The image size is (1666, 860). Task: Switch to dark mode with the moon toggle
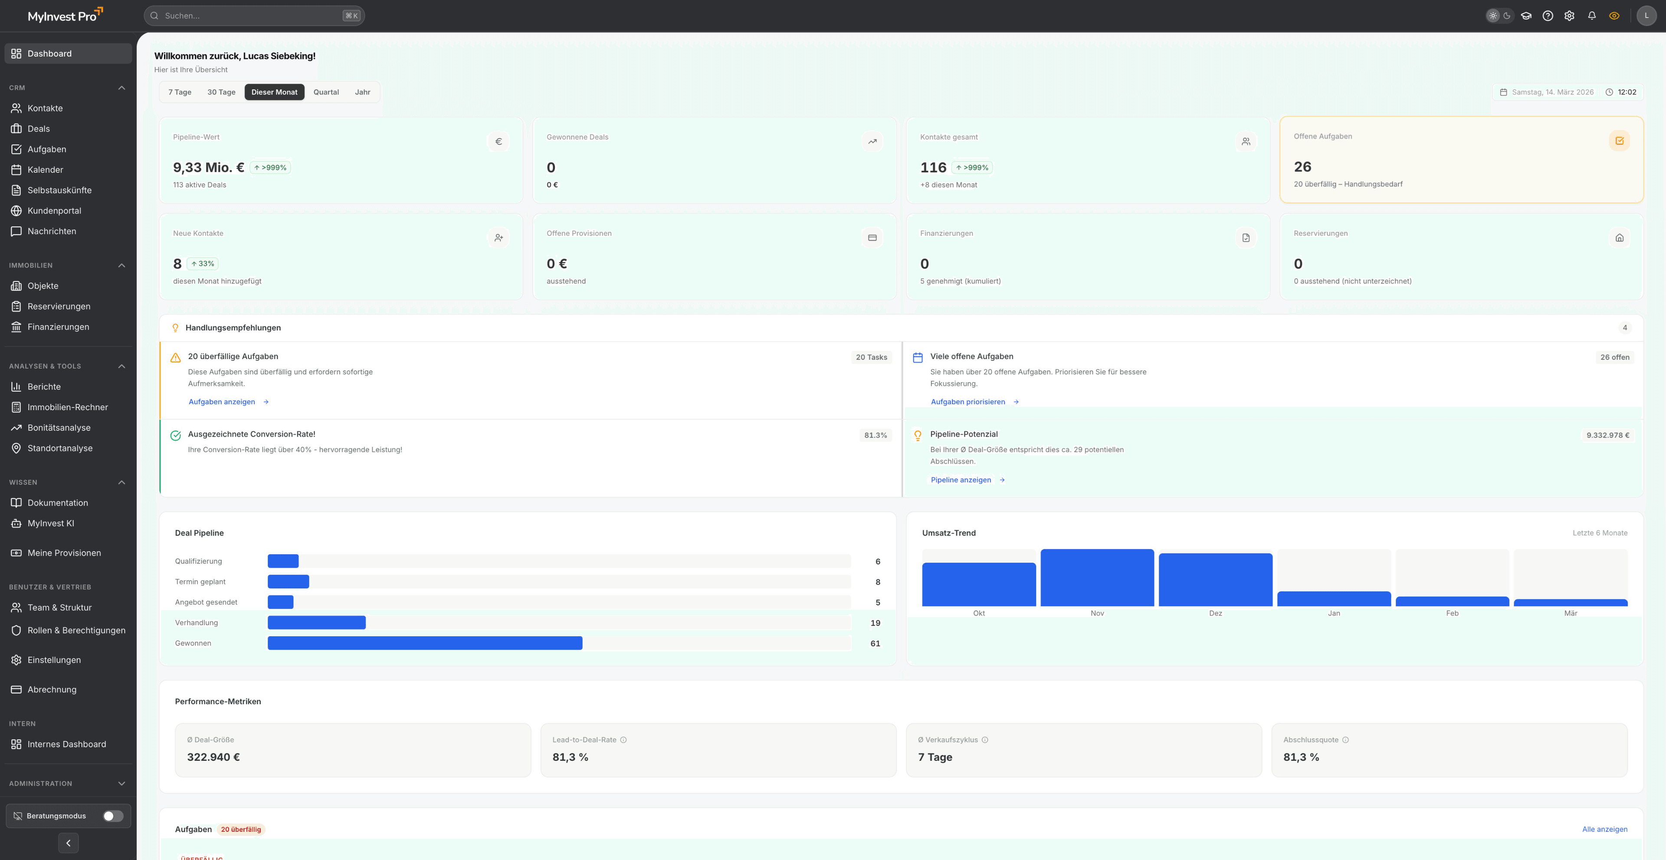pyautogui.click(x=1507, y=16)
